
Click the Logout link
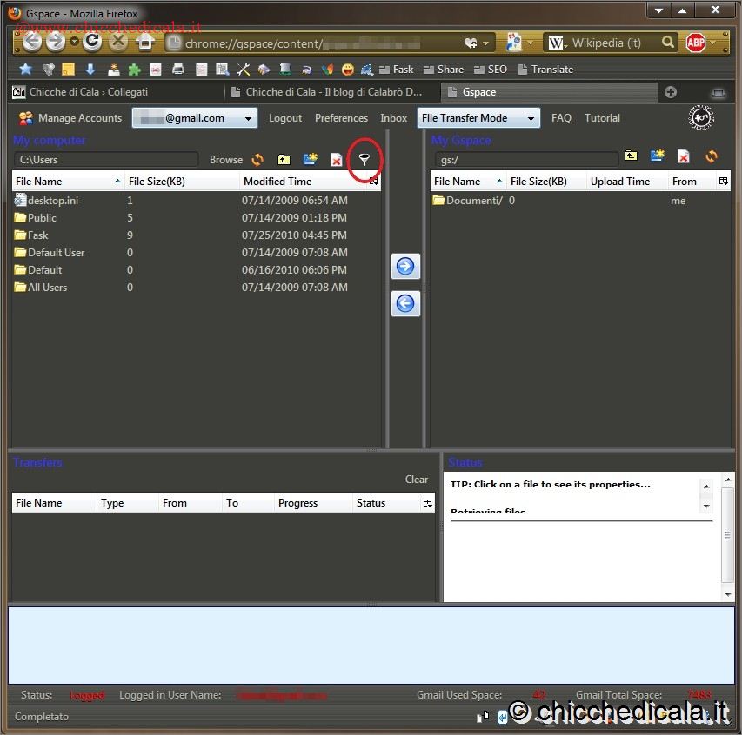[285, 118]
